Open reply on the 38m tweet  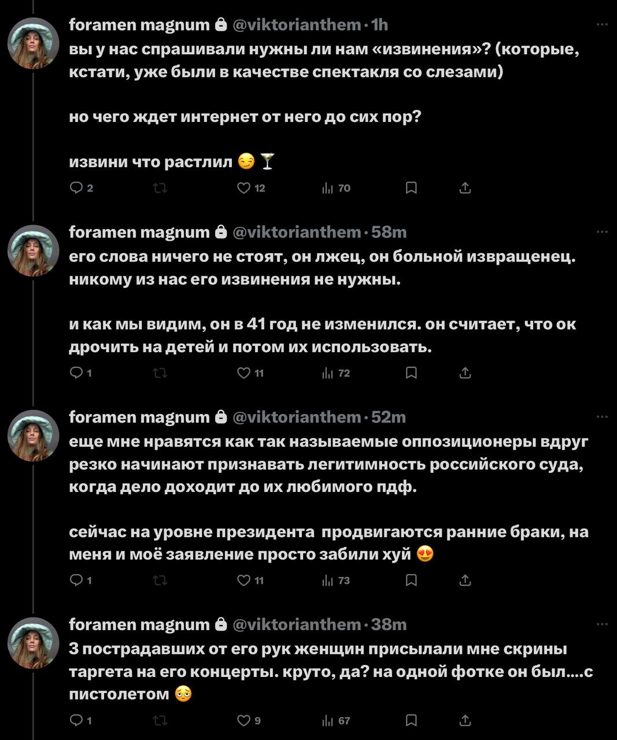pos(77,720)
